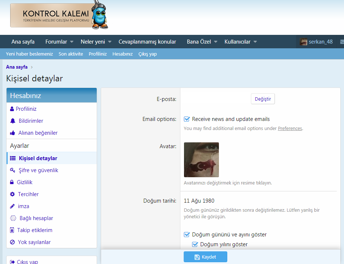The width and height of the screenshot is (344, 264).
Task: Click the gear icon beside Tercihler
Action: (12, 194)
